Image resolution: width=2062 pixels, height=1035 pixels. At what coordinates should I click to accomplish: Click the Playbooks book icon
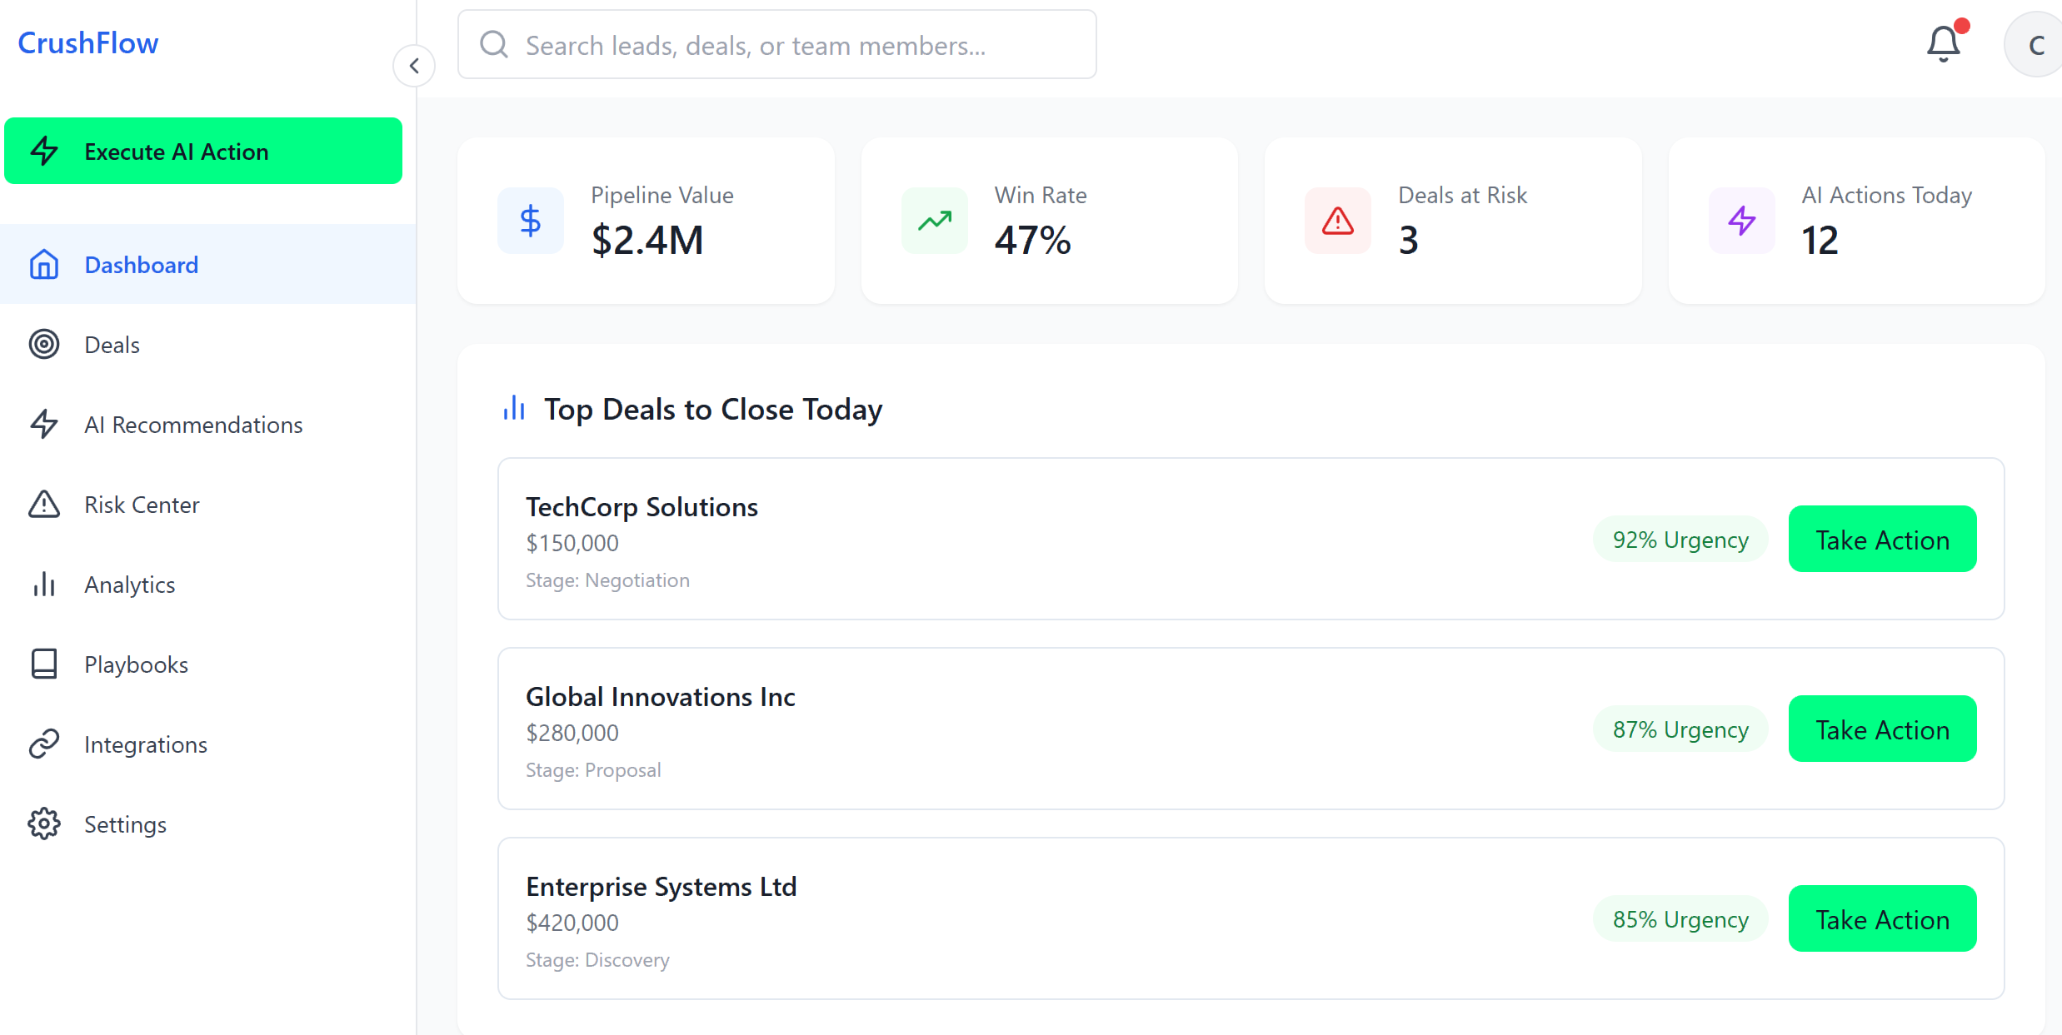click(x=43, y=664)
